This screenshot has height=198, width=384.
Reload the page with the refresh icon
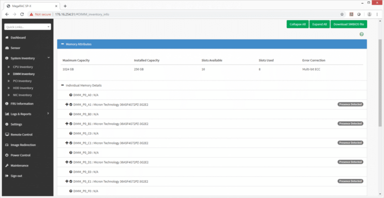pyautogui.click(x=22, y=14)
